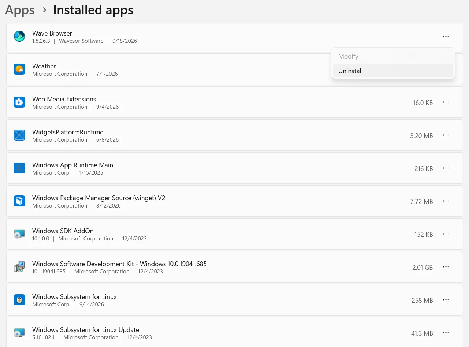Image resolution: width=469 pixels, height=347 pixels.
Task: Click the Weather app icon
Action: pos(19,69)
